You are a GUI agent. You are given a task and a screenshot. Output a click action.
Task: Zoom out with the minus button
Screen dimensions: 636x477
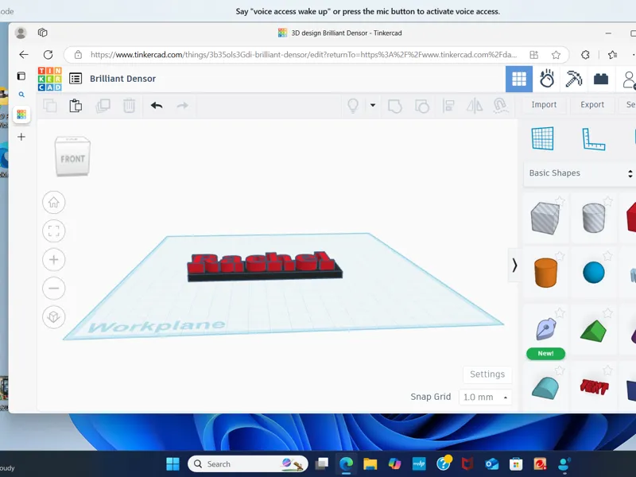point(53,289)
